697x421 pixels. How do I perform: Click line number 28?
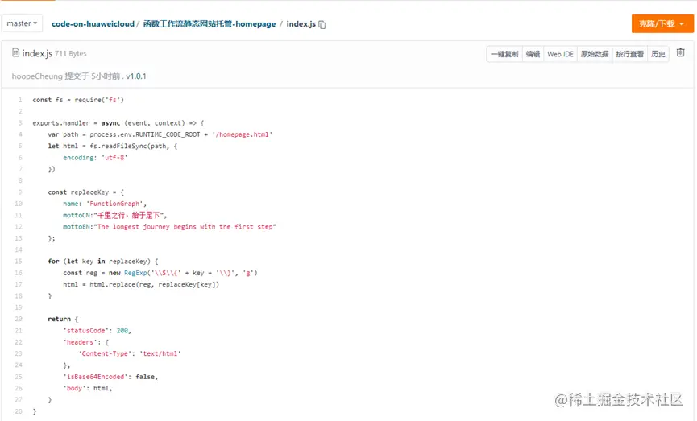(19, 411)
